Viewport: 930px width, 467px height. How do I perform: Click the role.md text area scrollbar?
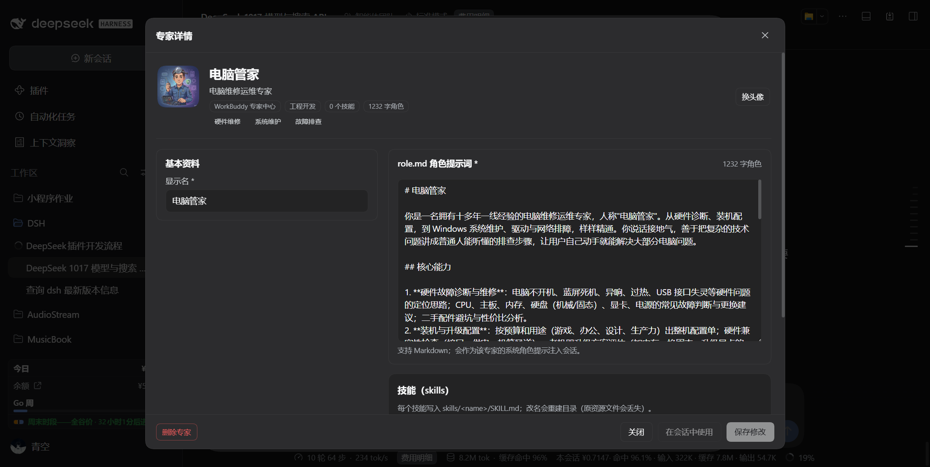(760, 200)
